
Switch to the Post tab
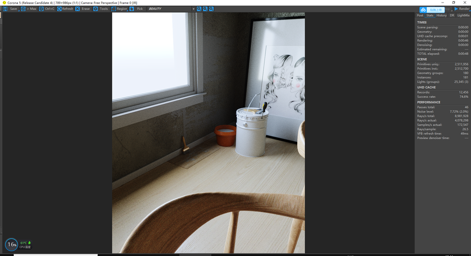pos(420,15)
